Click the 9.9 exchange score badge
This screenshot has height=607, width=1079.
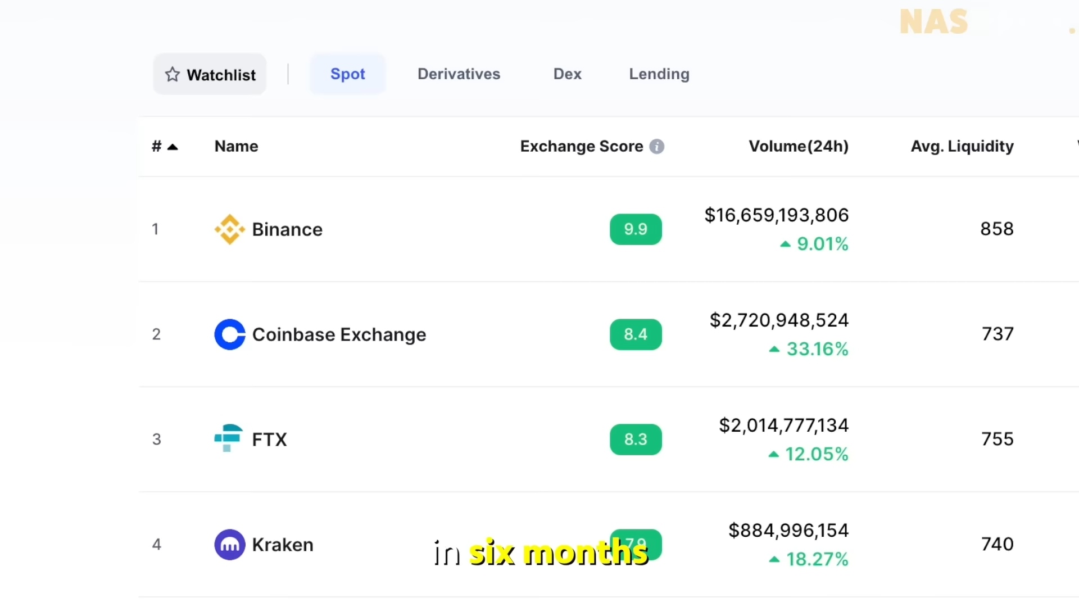click(x=636, y=229)
